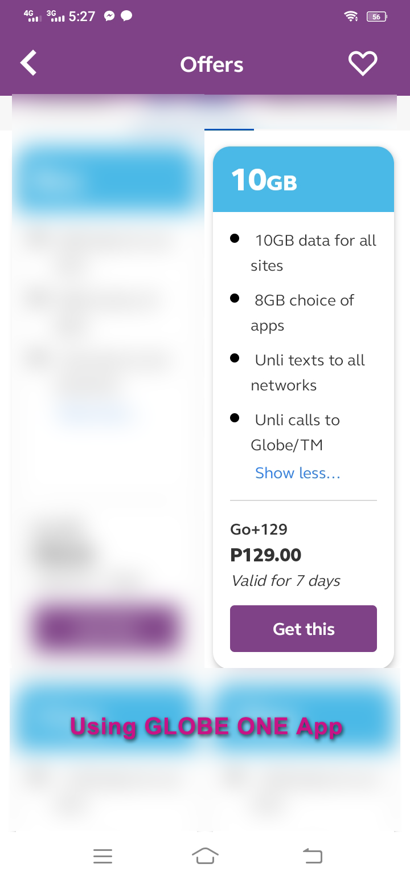Open the Messenger notification icon in status bar
Image resolution: width=410 pixels, height=880 pixels.
point(108,16)
